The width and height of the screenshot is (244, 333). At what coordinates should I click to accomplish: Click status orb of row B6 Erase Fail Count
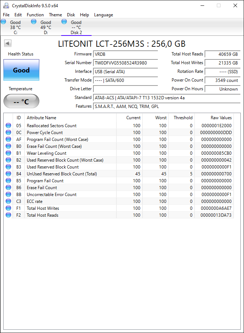pyautogui.click(x=8, y=188)
